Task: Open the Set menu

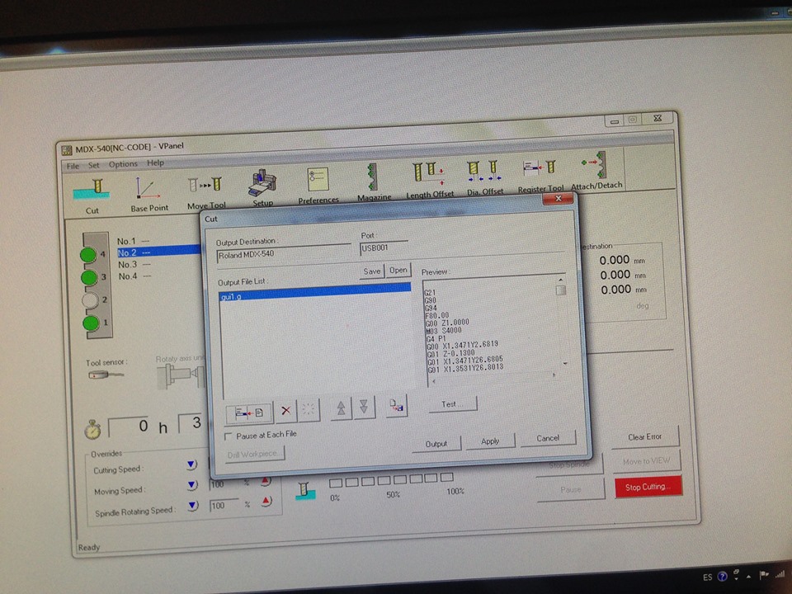Action: click(94, 165)
